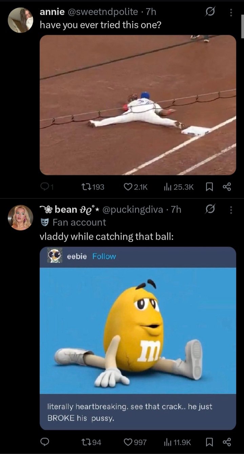Bookmark bean's post
Image resolution: width=244 pixels, height=454 pixels.
209,442
